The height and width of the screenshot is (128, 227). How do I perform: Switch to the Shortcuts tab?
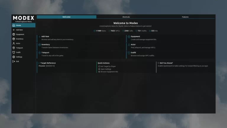point(126,17)
